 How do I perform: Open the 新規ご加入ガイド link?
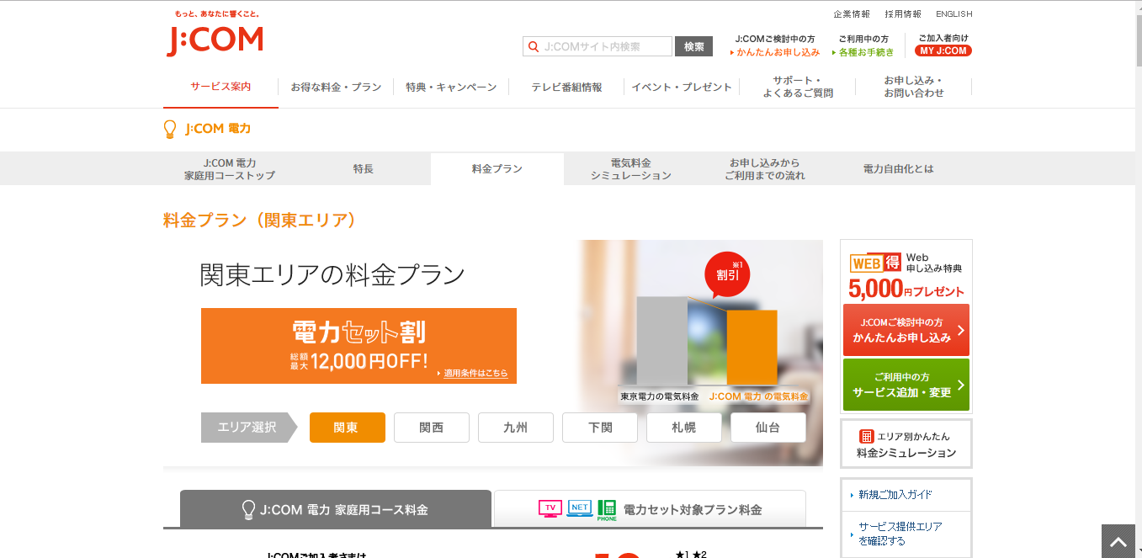click(895, 495)
